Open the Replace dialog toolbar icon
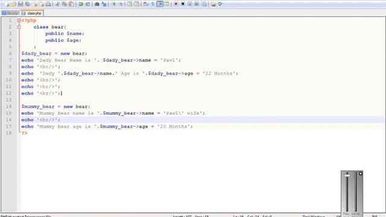Screen dimensions: 386x217 pyautogui.click(x=104, y=4)
